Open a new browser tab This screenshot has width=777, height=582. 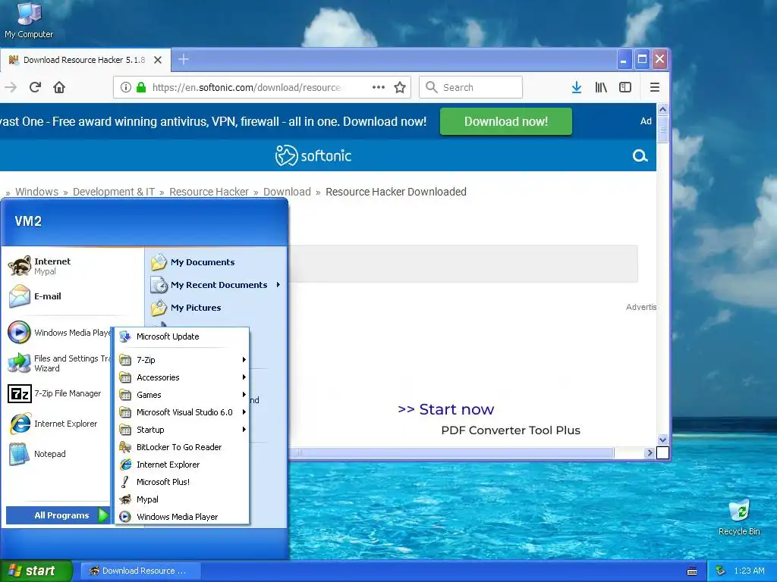pos(184,59)
